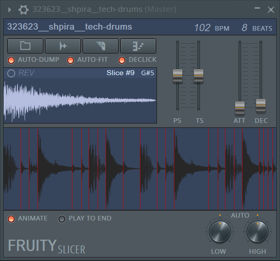Click the DEC decay slider handle

[x=261, y=105]
